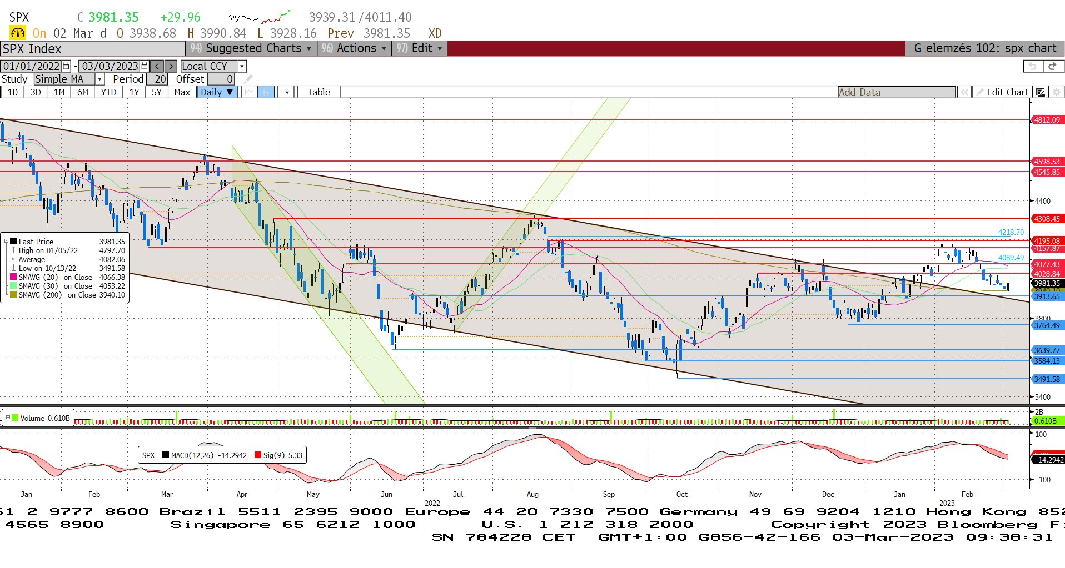
Task: Open the end date calendar picker
Action: 145,66
